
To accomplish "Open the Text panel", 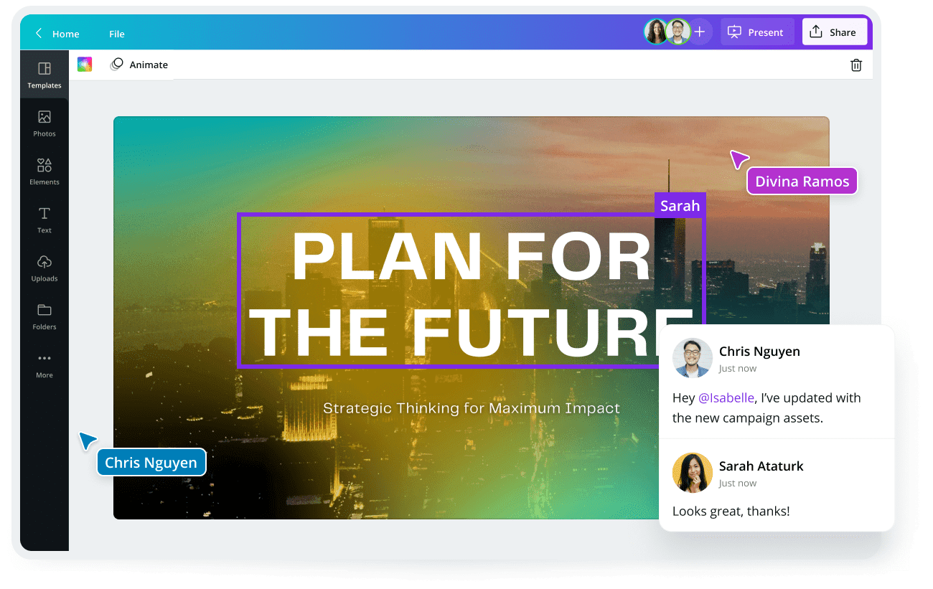I will (44, 219).
